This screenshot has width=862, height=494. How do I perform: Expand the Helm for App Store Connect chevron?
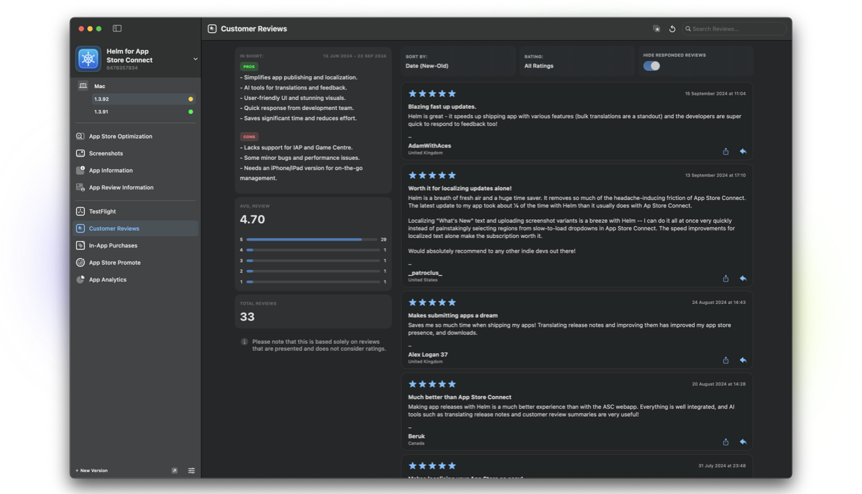click(195, 59)
